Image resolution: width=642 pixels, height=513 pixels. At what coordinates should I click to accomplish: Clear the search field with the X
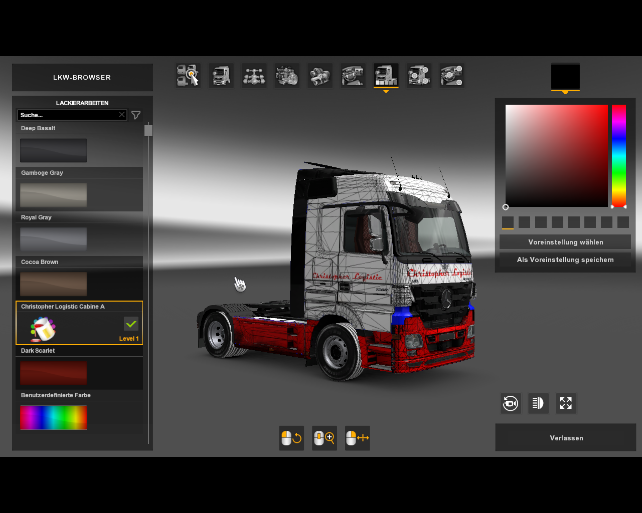[122, 115]
